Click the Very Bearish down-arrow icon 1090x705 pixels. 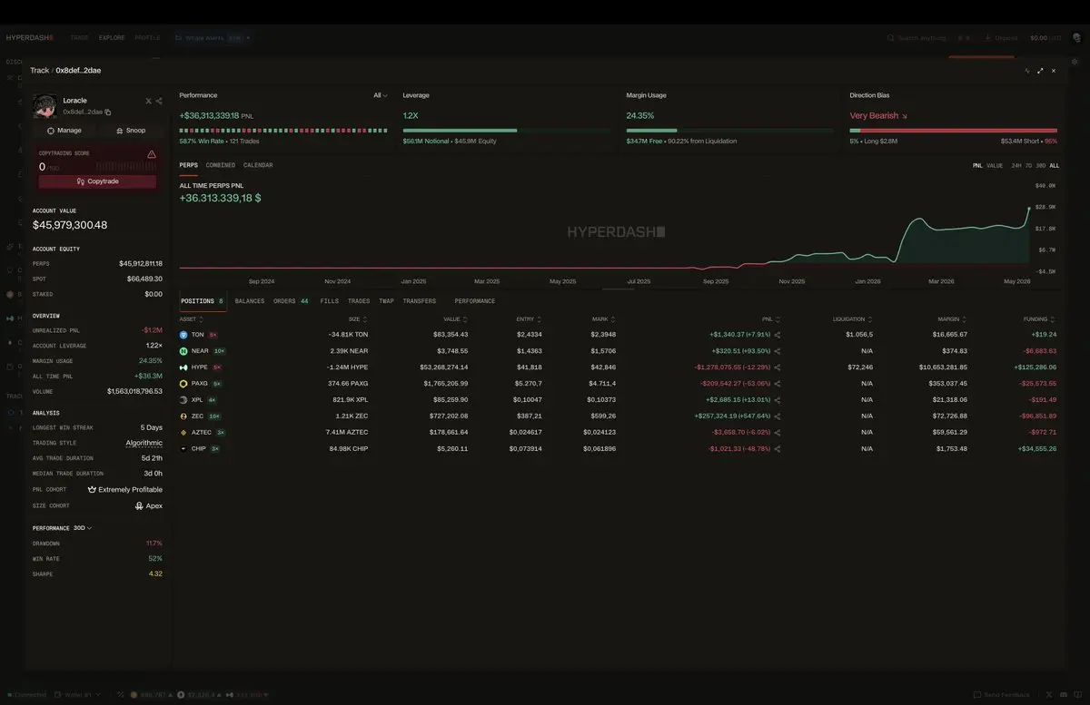pos(905,116)
